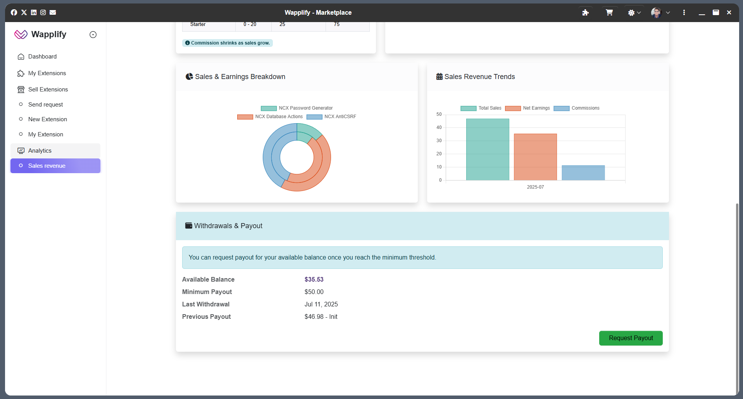Select My Extension submenu item

point(55,134)
